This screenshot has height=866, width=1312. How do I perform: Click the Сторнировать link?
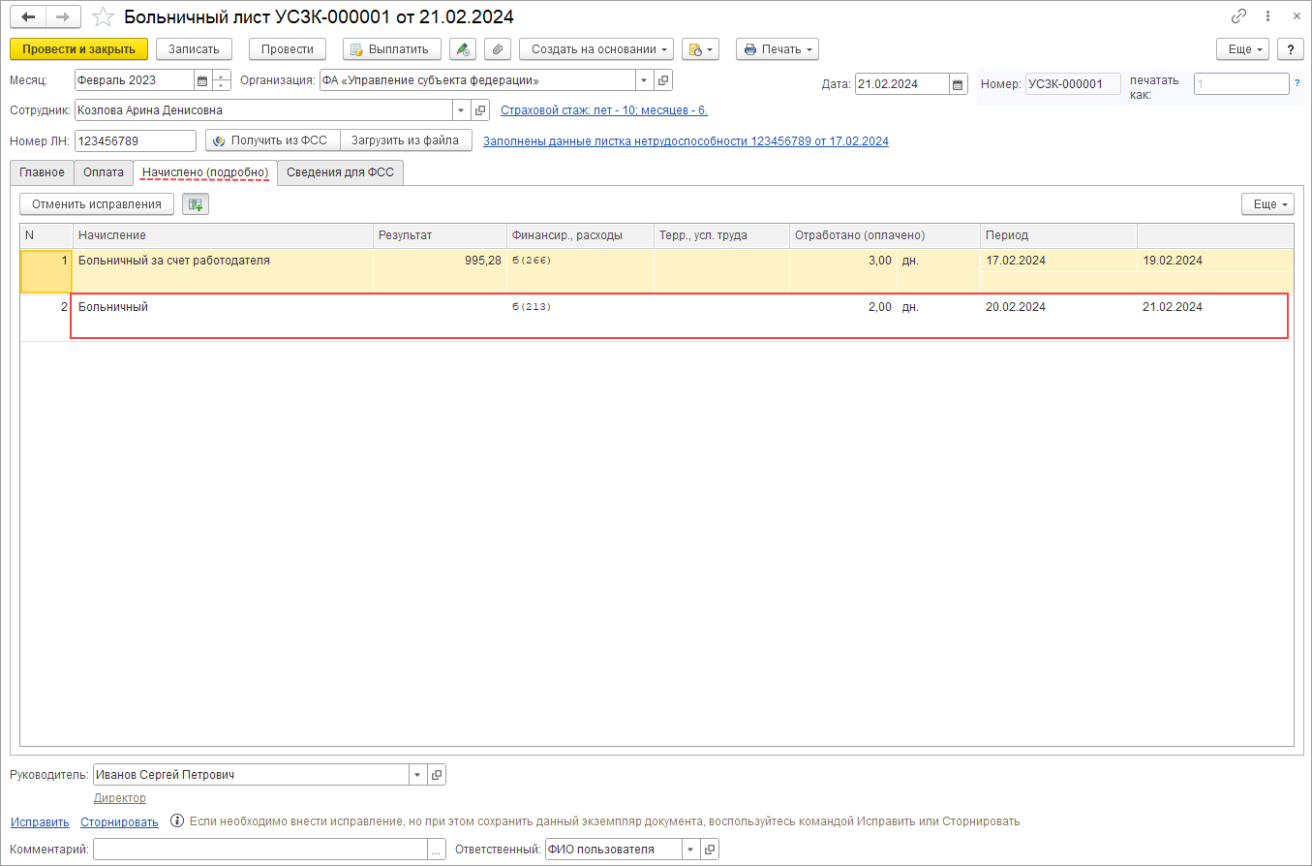point(119,821)
